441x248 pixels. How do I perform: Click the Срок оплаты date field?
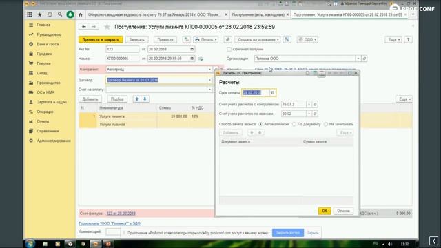(x=256, y=93)
